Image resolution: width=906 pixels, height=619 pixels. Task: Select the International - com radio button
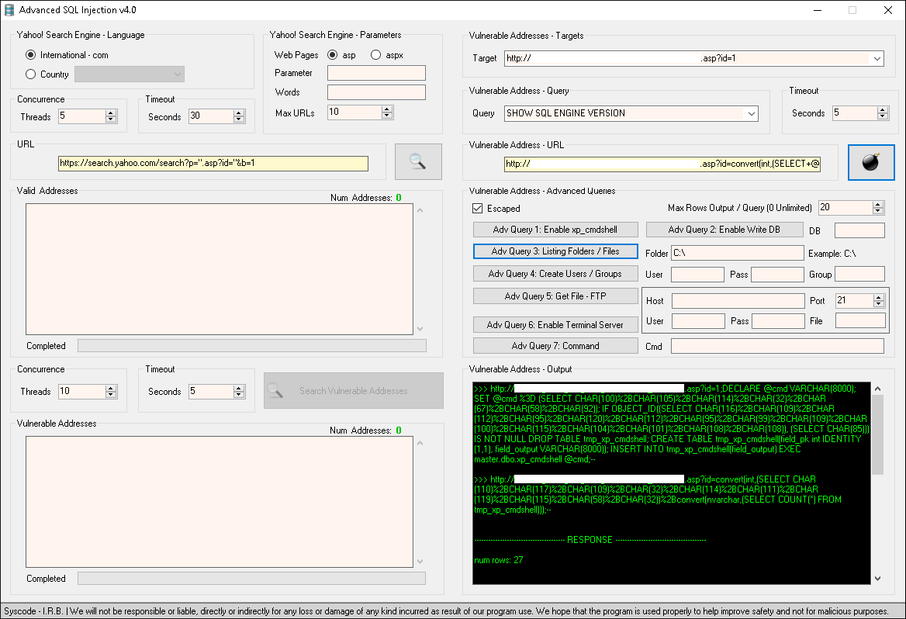tap(29, 54)
